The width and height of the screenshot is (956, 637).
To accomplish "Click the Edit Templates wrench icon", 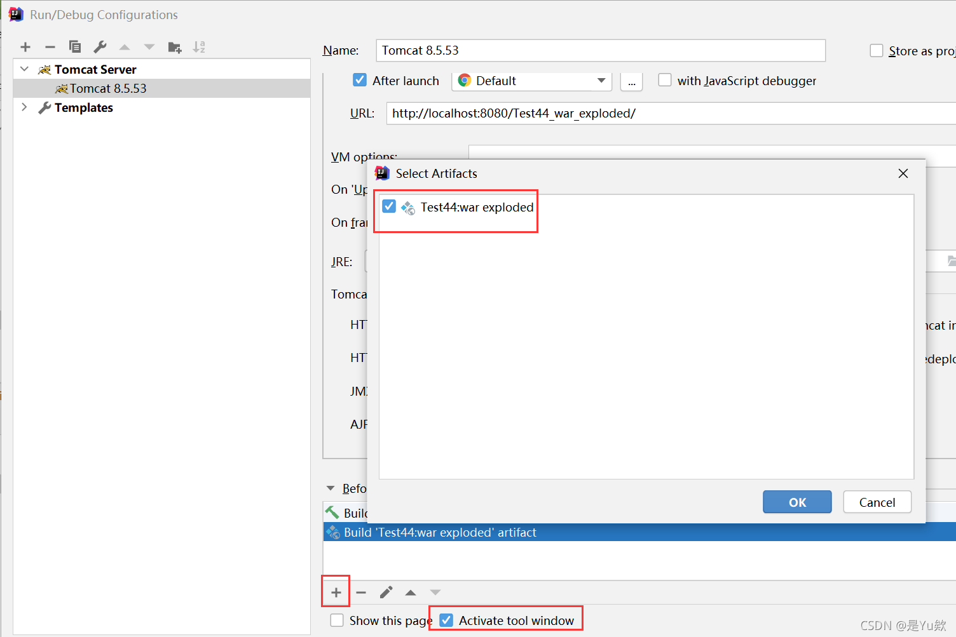I will tap(100, 47).
